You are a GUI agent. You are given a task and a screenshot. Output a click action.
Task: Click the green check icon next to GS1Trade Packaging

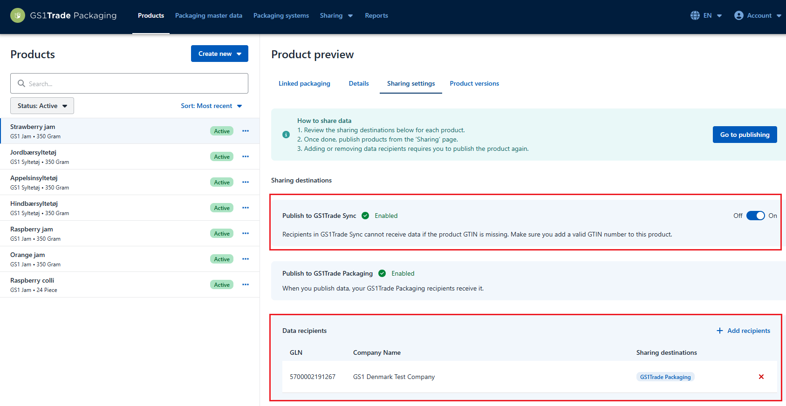pyautogui.click(x=382, y=273)
